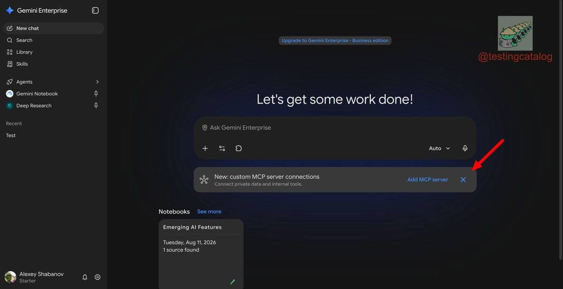Click the green pencil icon on notebook card
The width and height of the screenshot is (563, 289).
pos(233,282)
